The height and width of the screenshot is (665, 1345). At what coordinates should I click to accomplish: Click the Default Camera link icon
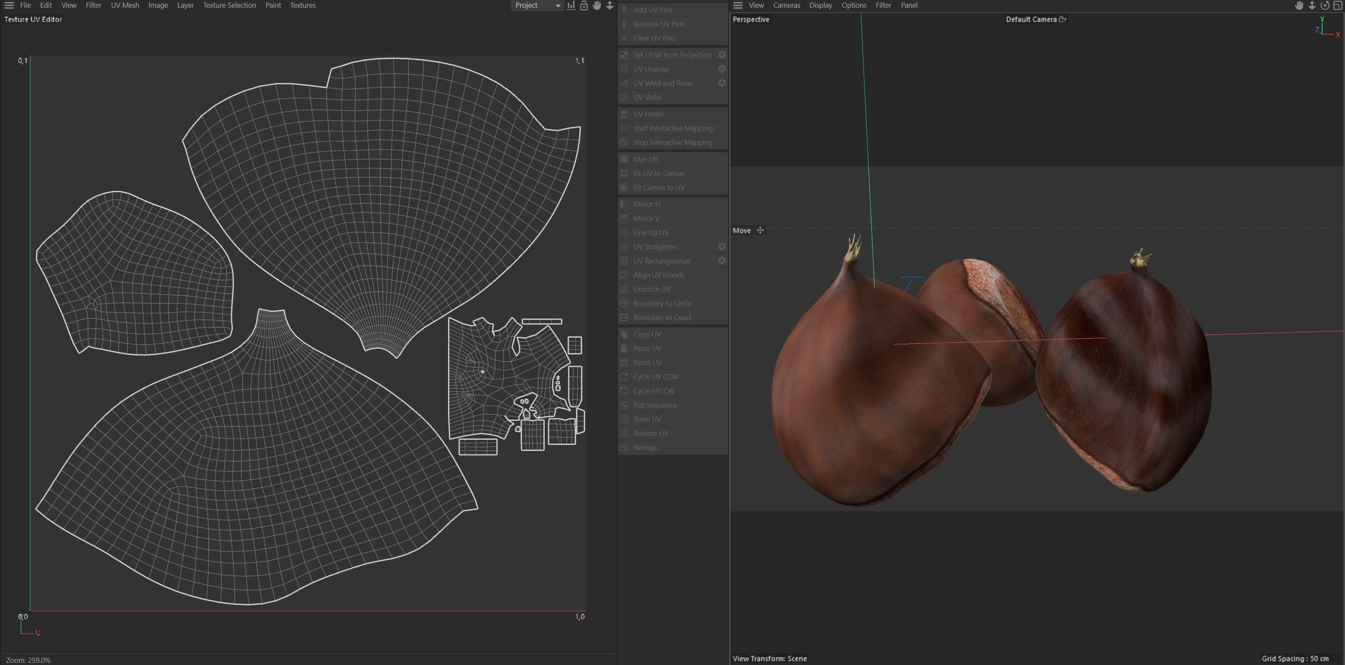(x=1062, y=19)
